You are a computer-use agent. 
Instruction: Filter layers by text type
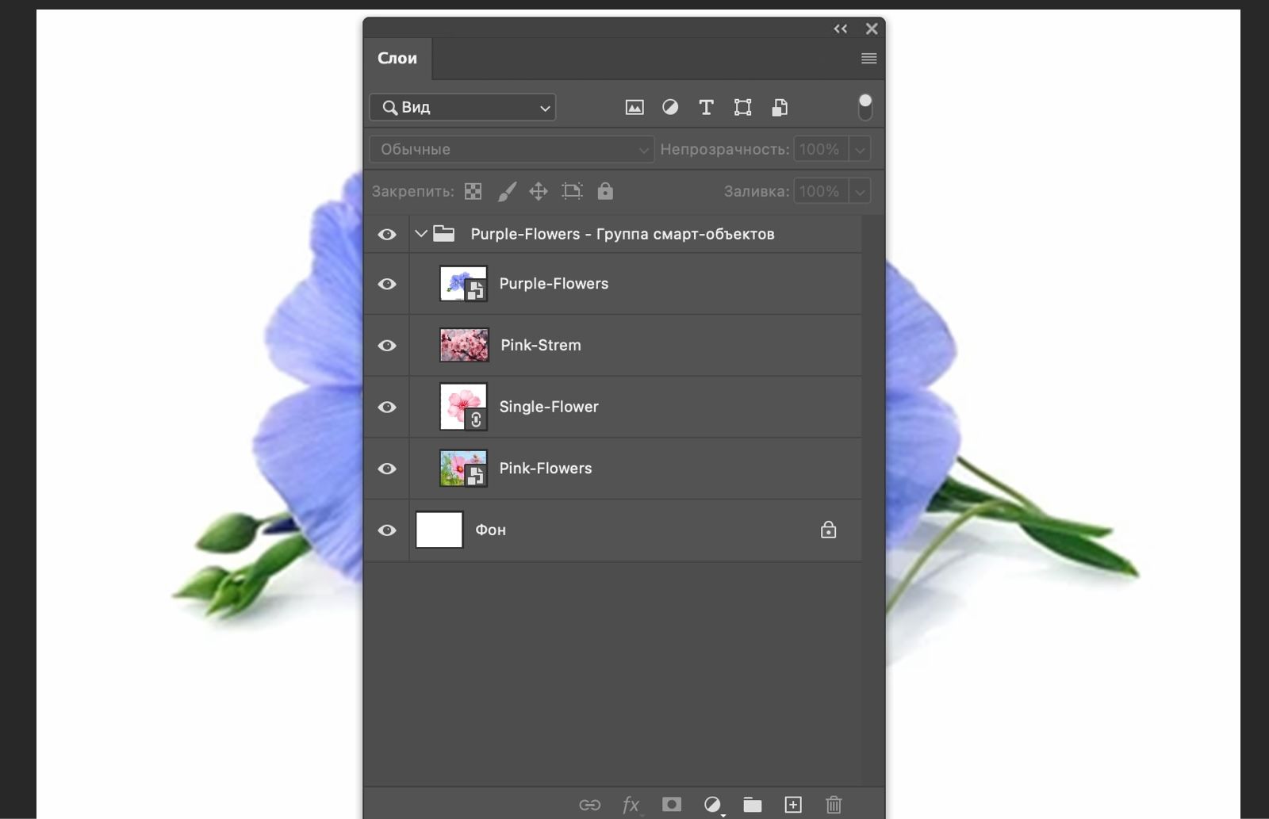coord(706,107)
